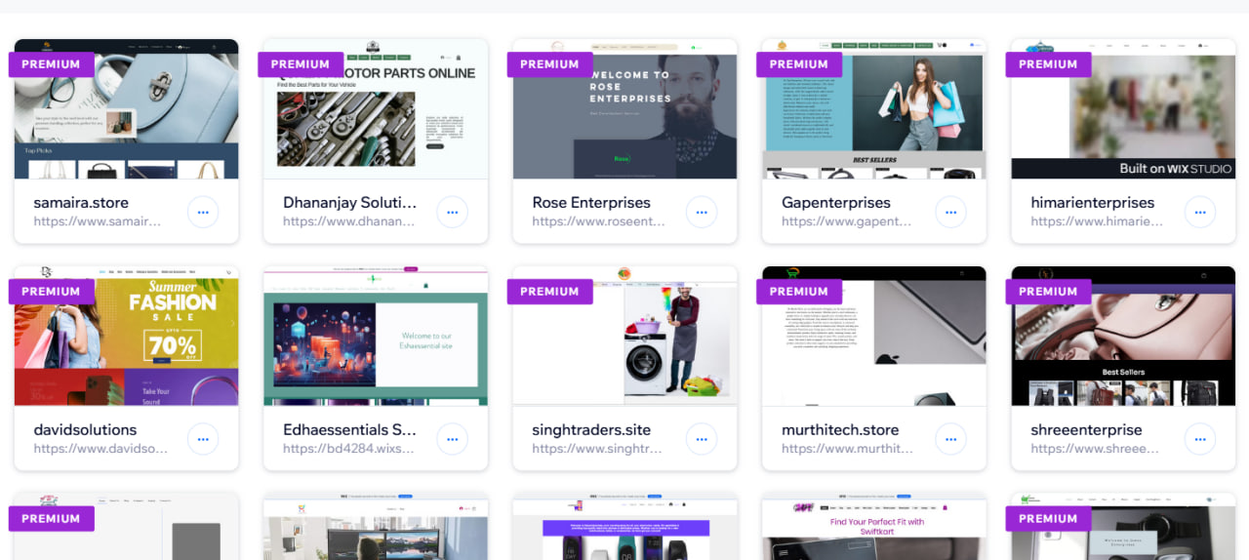
Task: Select the Rose Enterprises site thumbnail
Action: click(x=625, y=109)
